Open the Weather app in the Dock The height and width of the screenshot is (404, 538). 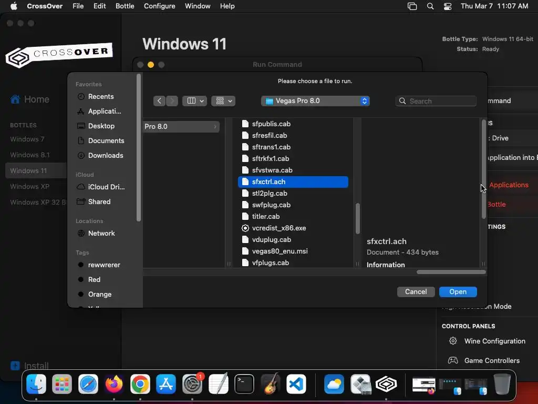pyautogui.click(x=334, y=383)
